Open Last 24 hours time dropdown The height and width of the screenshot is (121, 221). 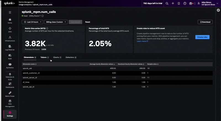click(x=32, y=22)
